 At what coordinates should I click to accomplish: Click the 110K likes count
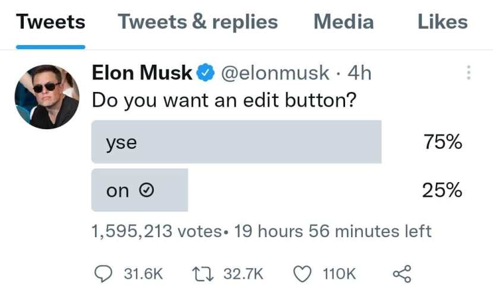(339, 273)
